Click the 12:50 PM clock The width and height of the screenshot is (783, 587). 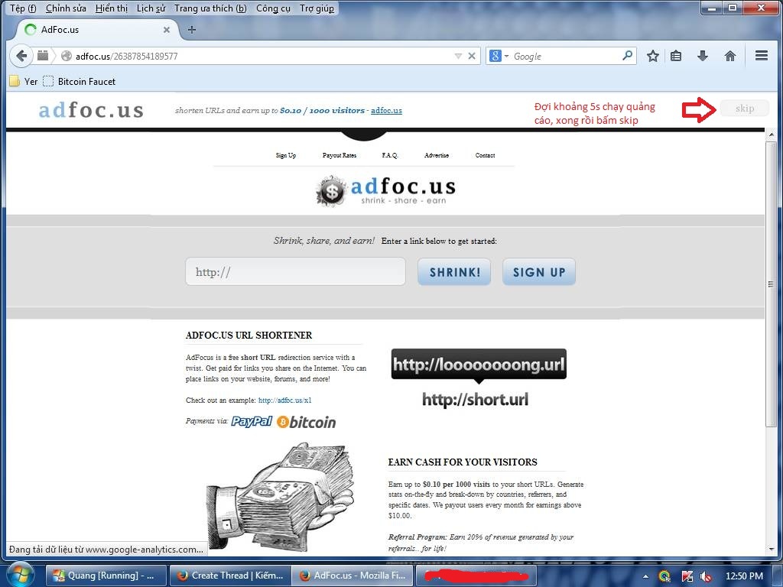tap(744, 576)
